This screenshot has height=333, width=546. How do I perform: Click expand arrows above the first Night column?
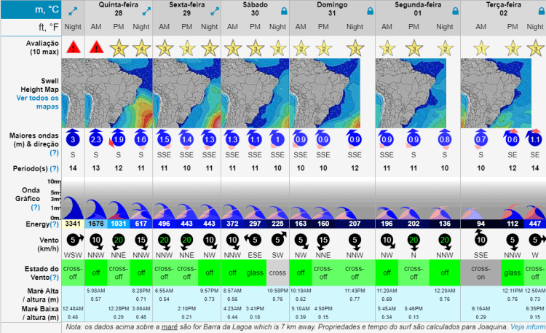coord(73,12)
